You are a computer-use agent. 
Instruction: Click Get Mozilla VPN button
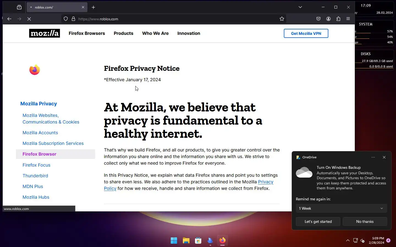pos(306,33)
